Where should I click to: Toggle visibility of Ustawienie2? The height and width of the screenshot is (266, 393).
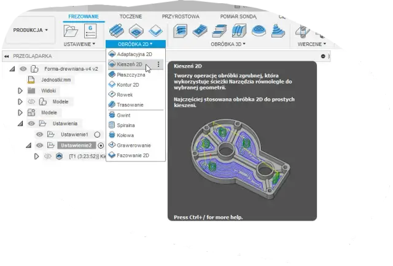click(x=39, y=145)
